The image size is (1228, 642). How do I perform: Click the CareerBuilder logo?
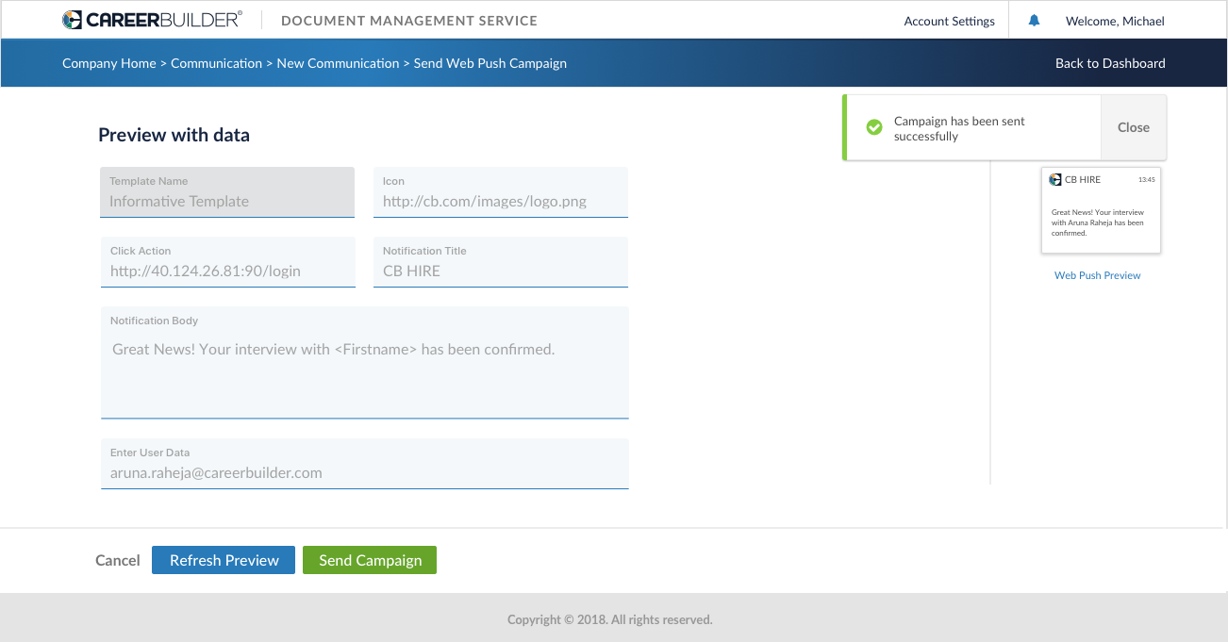(x=152, y=20)
